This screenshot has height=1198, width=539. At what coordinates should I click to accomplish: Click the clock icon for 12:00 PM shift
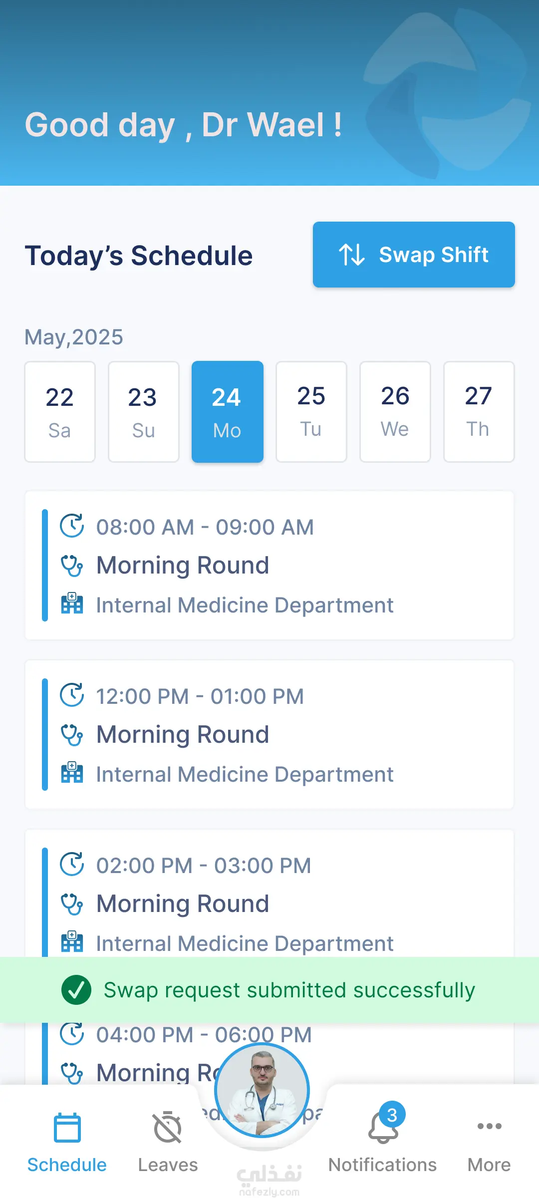(x=72, y=695)
